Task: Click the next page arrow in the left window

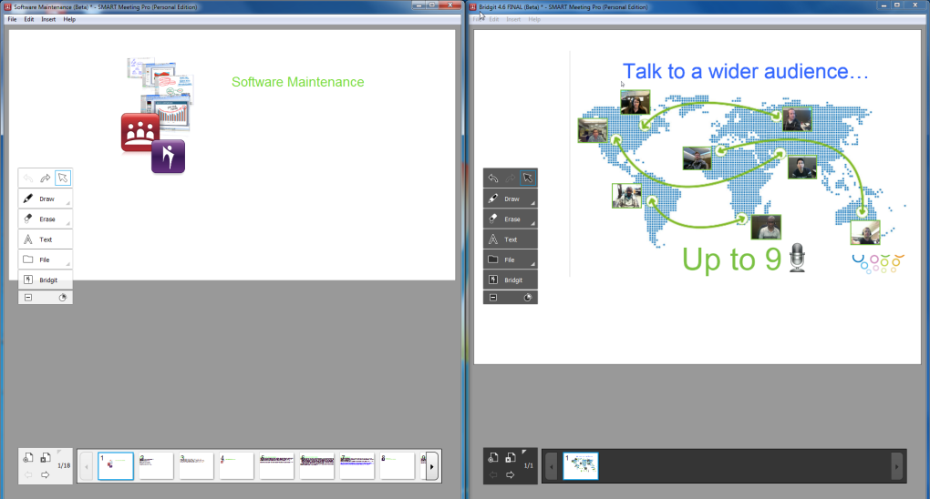Action: [x=45, y=474]
